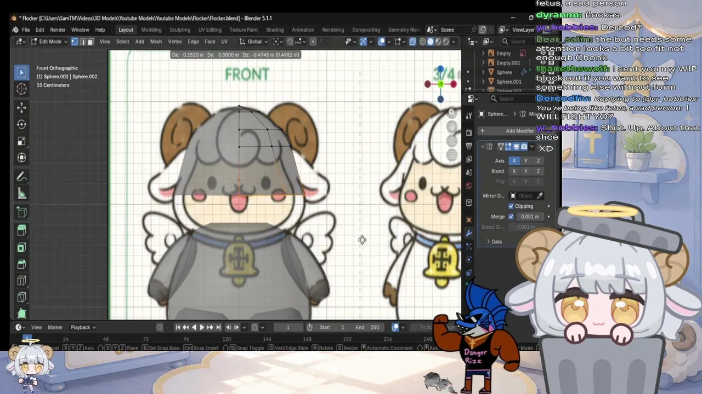The height and width of the screenshot is (394, 702).
Task: Expand the Sphere.001 object in outliner
Action: click(483, 82)
